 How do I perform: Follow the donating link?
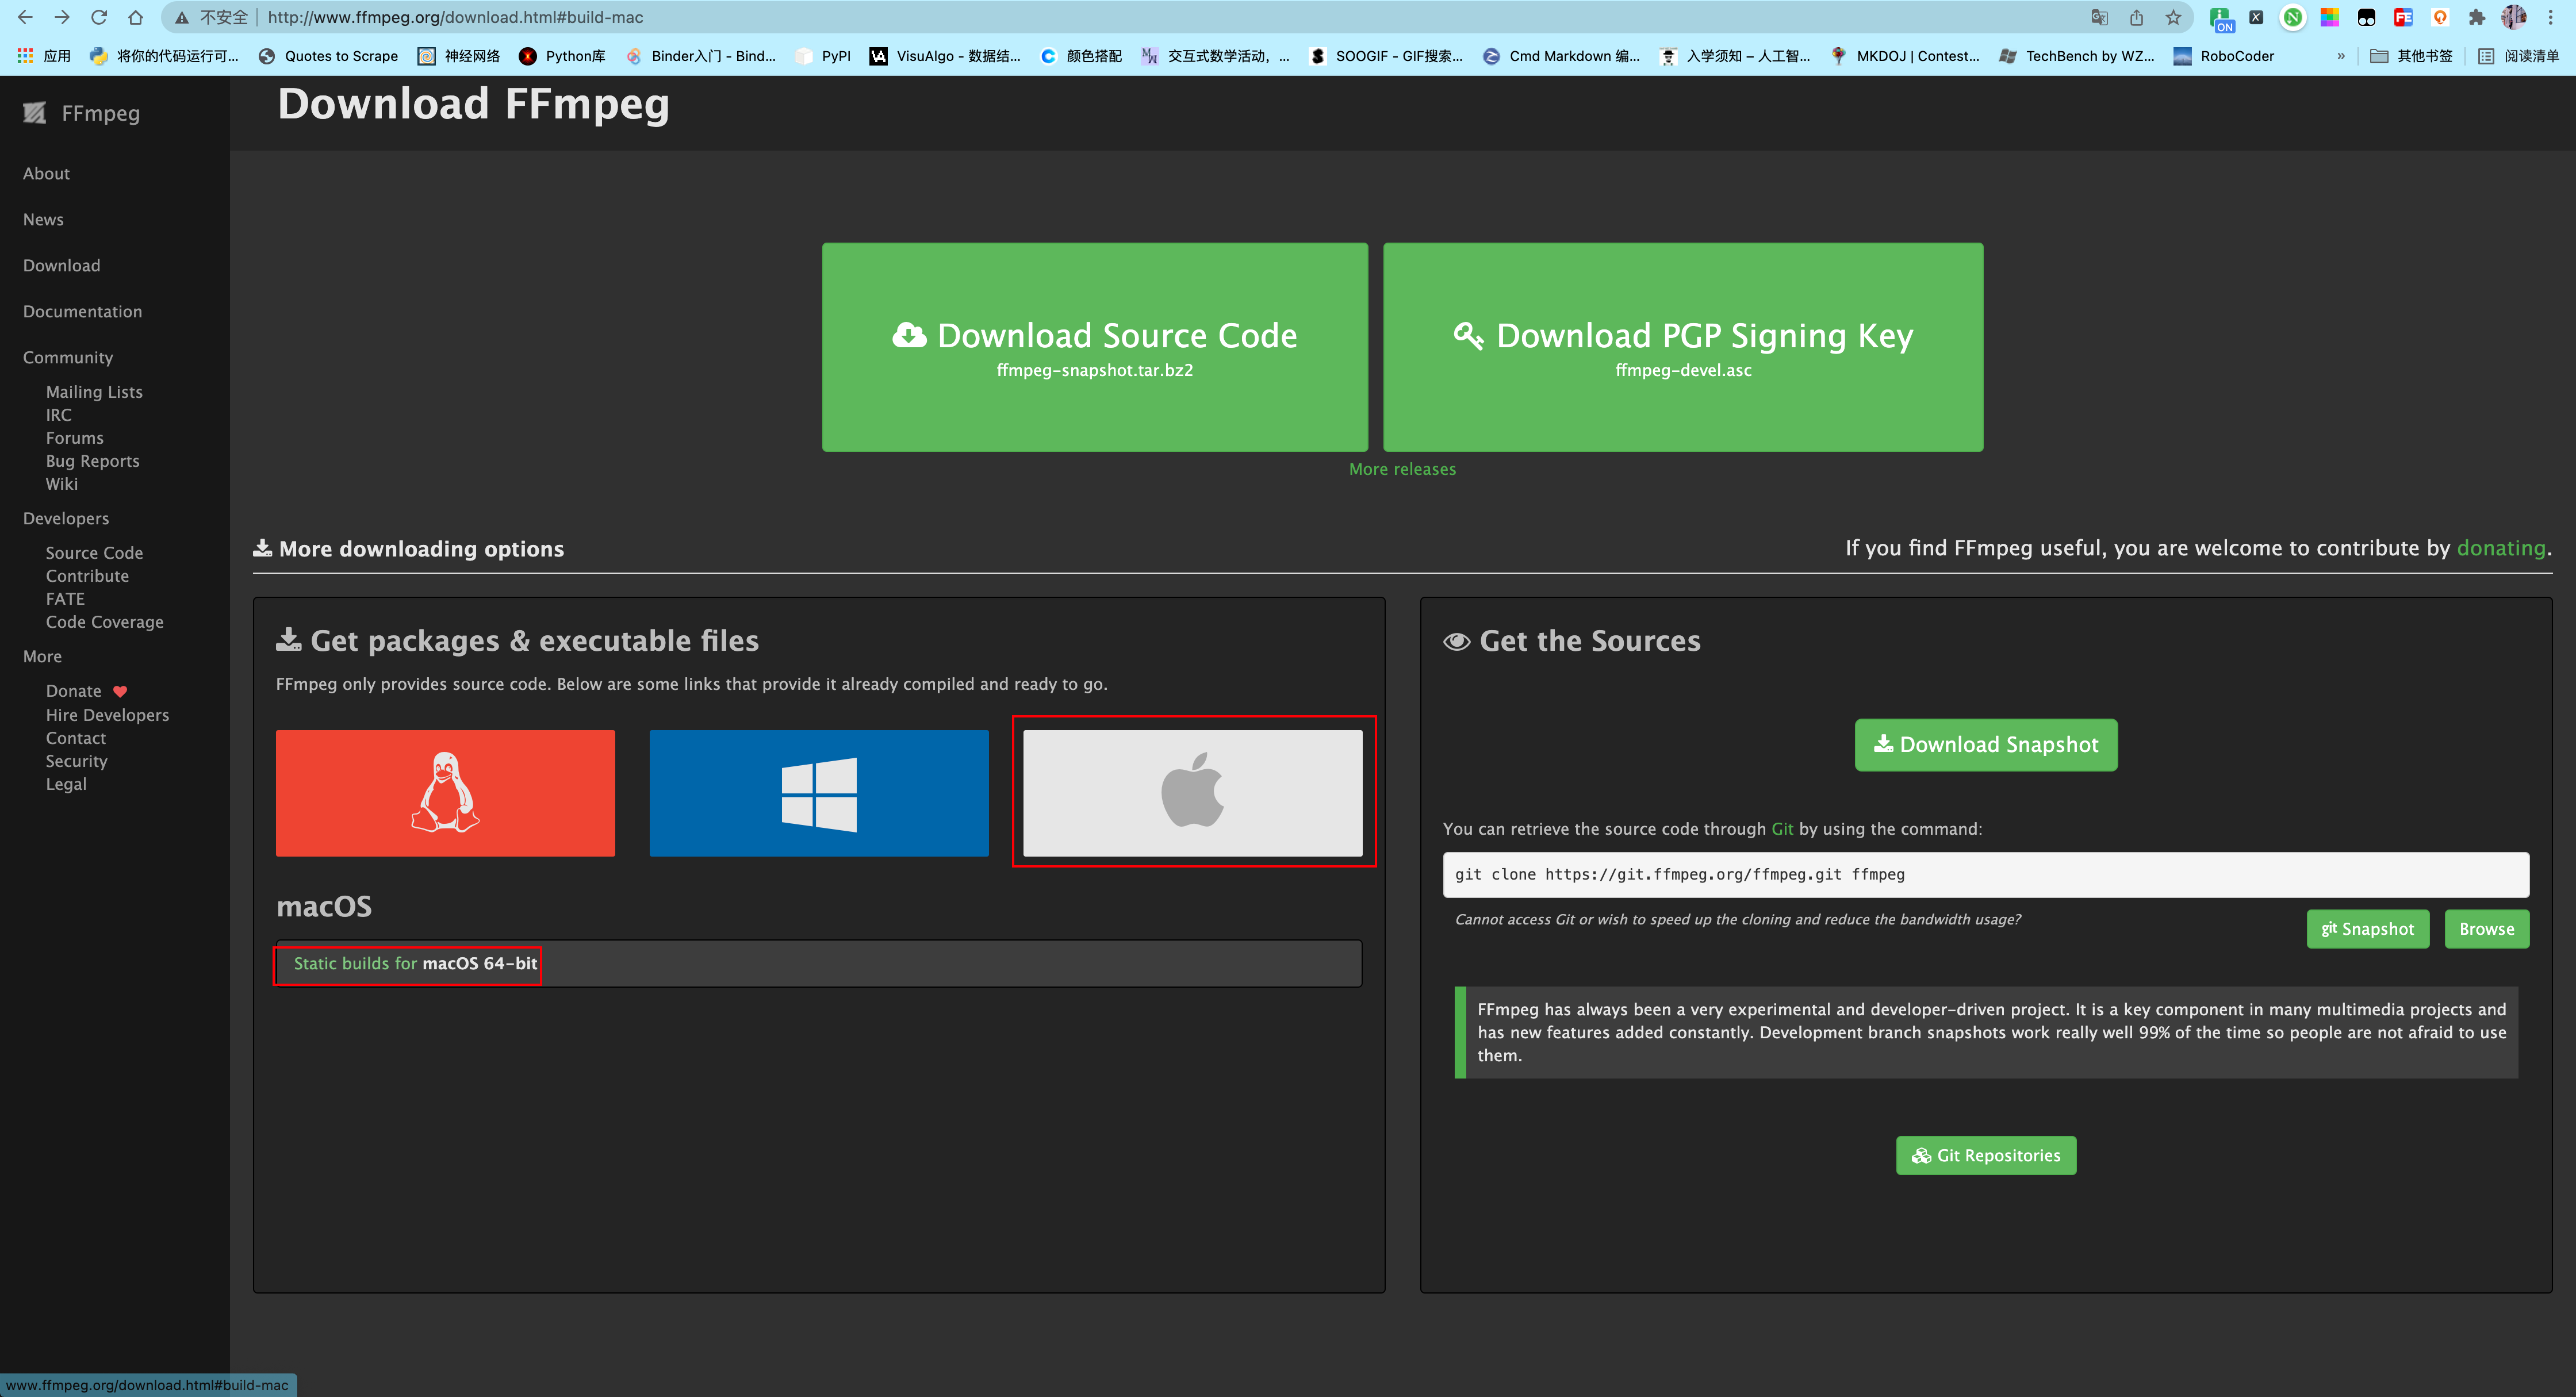pos(2501,548)
